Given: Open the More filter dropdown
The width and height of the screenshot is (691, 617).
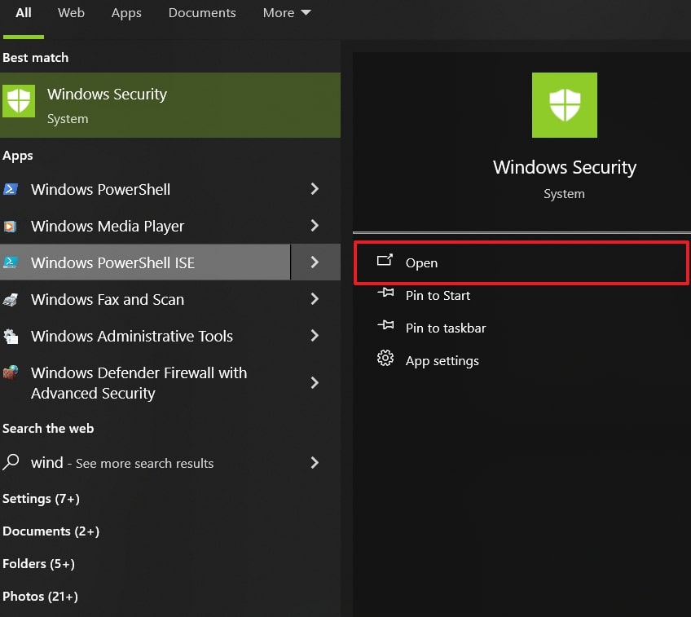Looking at the screenshot, I should tap(286, 12).
